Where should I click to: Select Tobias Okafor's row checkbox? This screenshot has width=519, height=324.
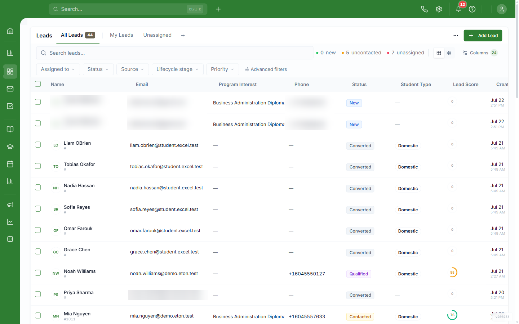(38, 166)
